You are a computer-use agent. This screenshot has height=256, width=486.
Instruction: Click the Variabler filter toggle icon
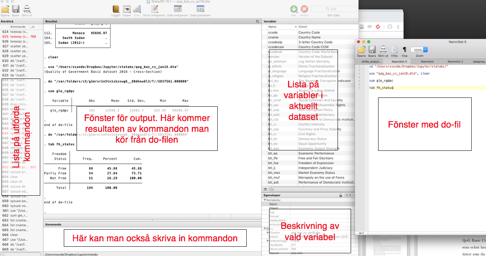[x=265, y=189]
